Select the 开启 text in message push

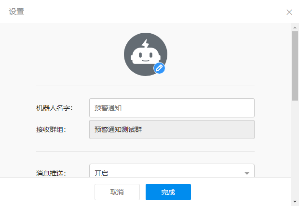coord(101,173)
